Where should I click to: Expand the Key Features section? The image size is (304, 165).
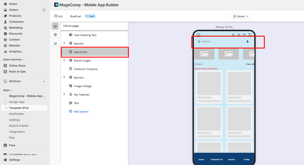[64, 94]
